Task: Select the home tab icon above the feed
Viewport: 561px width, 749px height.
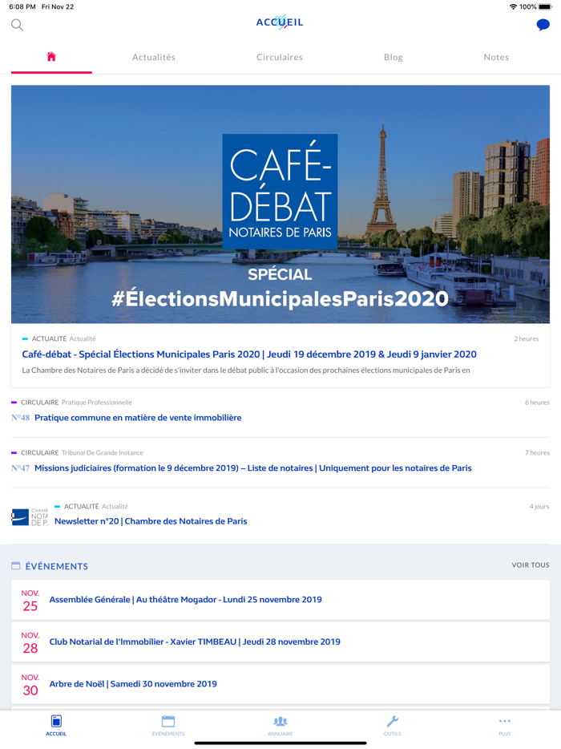Action: click(x=51, y=56)
